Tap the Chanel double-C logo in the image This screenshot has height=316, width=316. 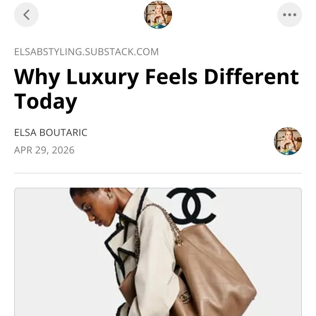pyautogui.click(x=192, y=206)
